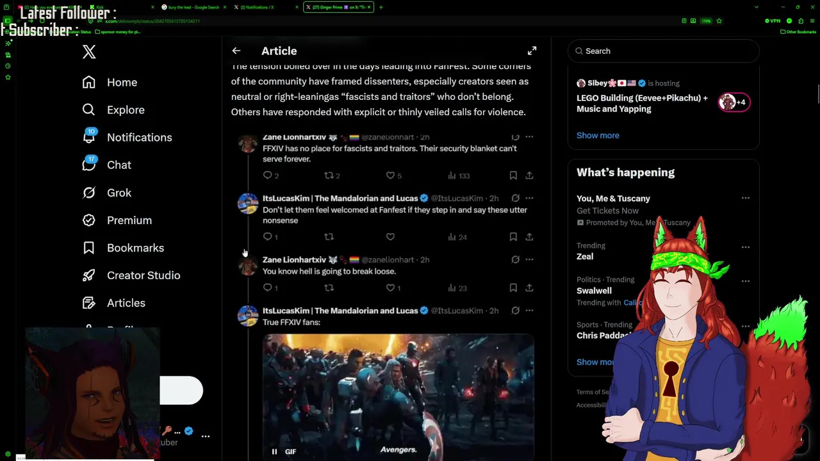Bookmark the 'hell is going to break loose' post
This screenshot has width=820, height=461.
[513, 287]
